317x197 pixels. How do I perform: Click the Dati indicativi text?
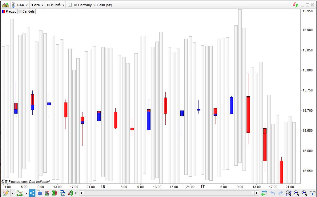click(x=39, y=182)
